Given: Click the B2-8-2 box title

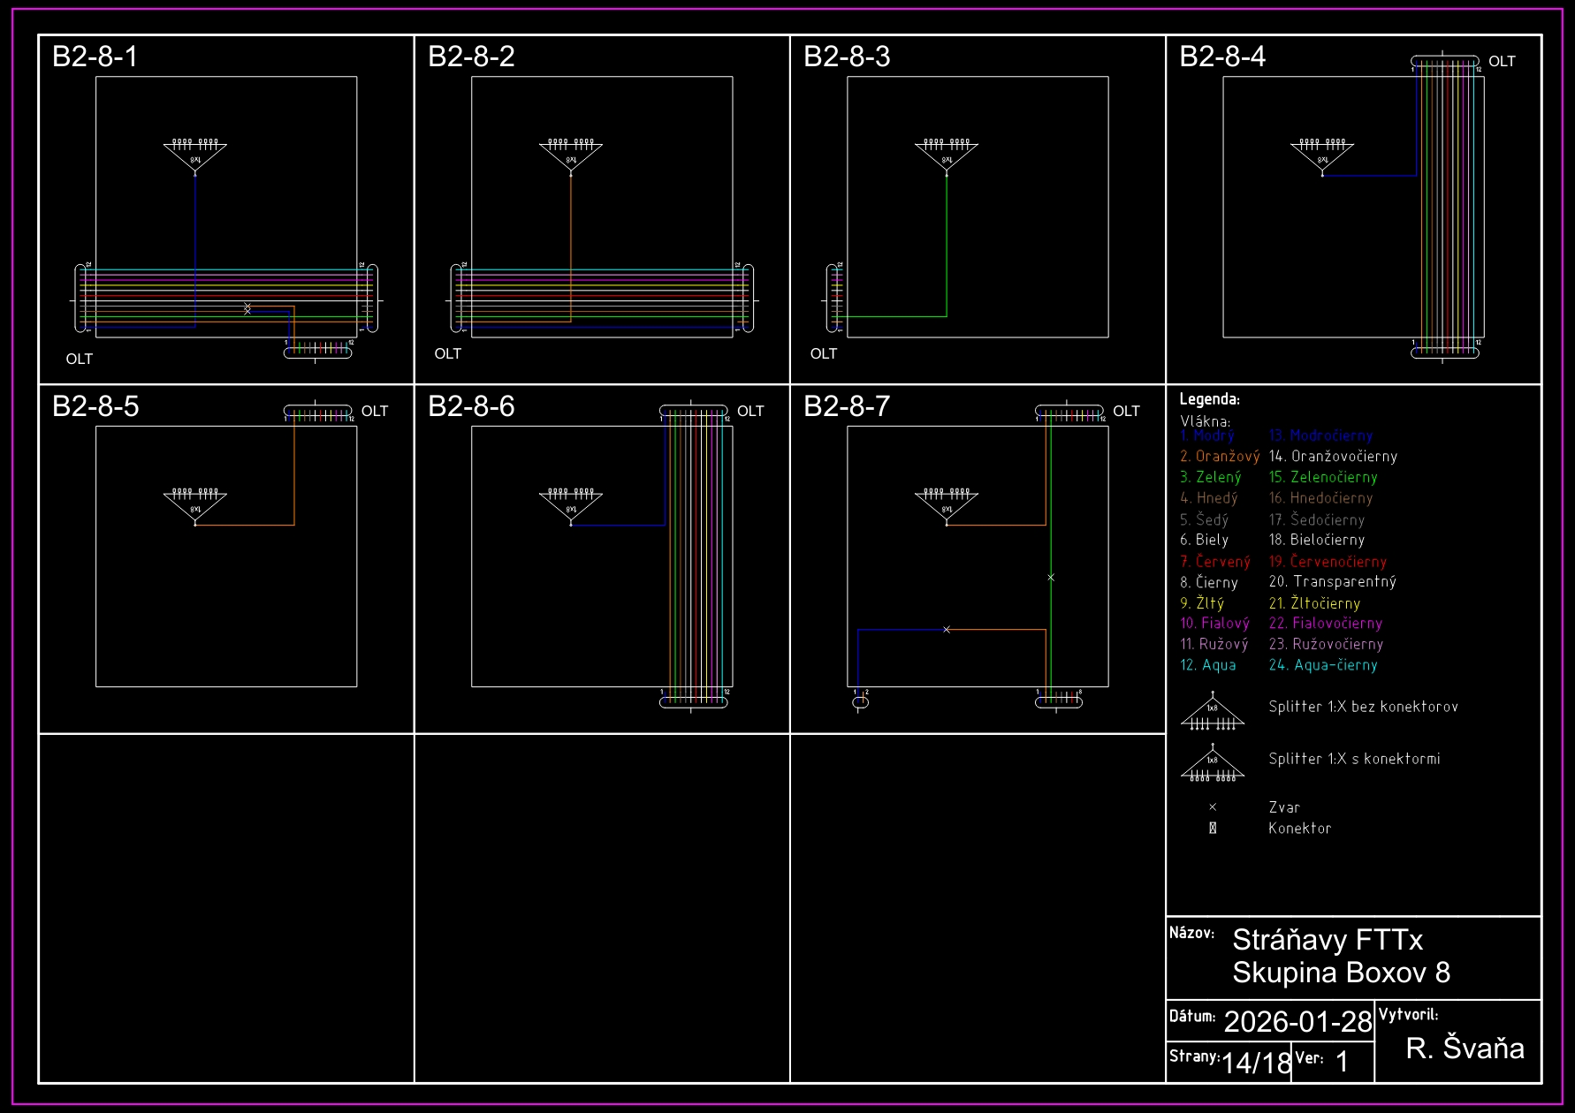Looking at the screenshot, I should click(x=471, y=57).
